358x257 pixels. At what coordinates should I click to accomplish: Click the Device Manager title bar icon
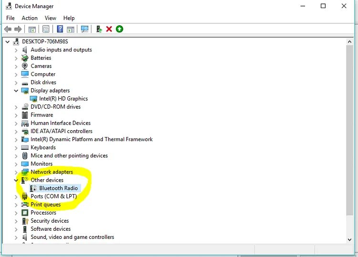9,6
